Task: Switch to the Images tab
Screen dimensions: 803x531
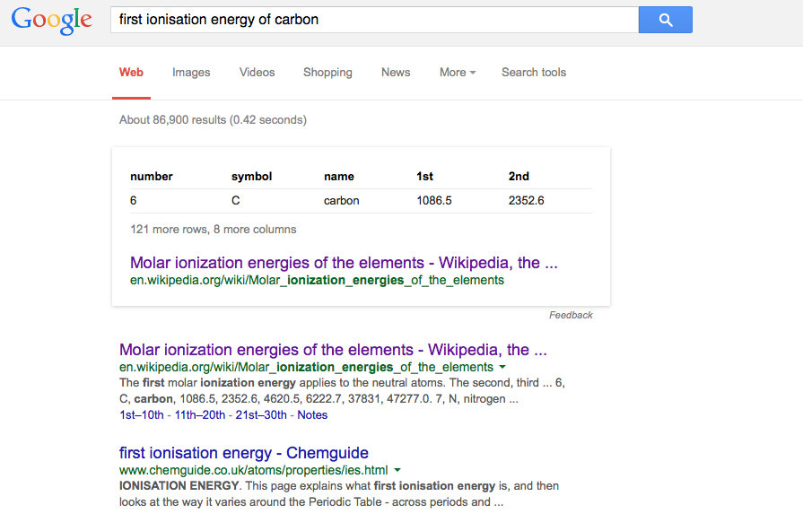Action: [x=191, y=72]
